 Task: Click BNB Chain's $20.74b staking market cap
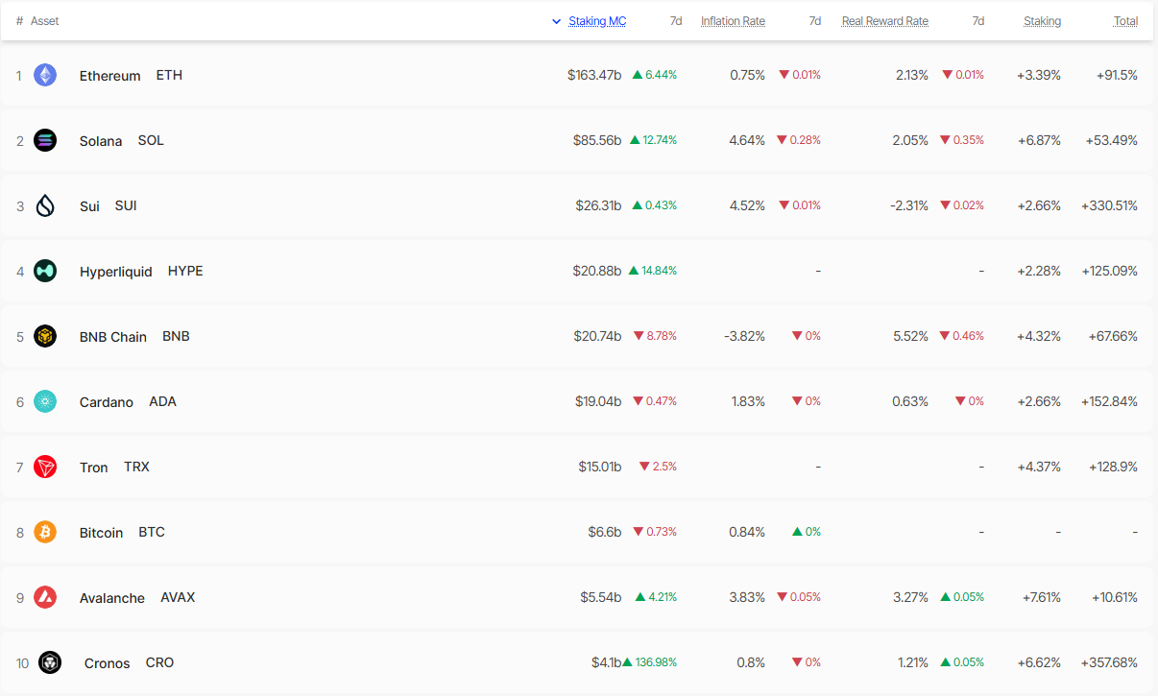[597, 336]
